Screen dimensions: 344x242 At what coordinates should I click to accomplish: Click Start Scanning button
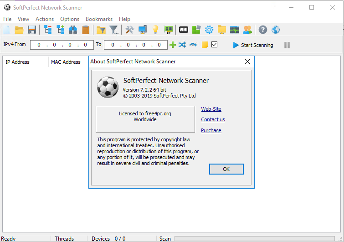(253, 45)
